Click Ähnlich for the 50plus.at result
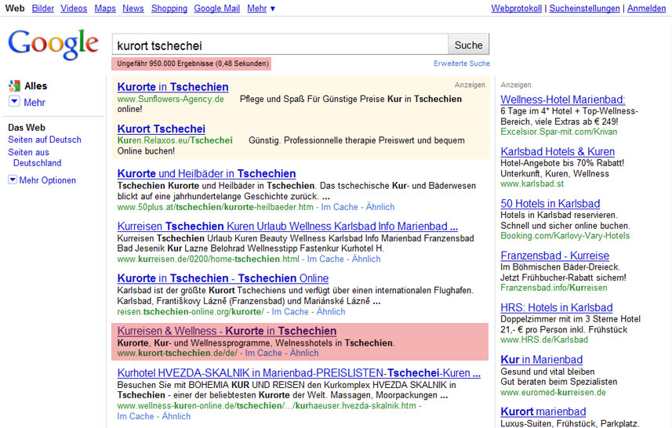The width and height of the screenshot is (672, 428). (x=380, y=207)
